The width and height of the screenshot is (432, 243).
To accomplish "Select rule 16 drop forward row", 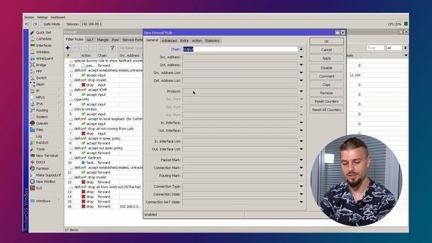I will pyautogui.click(x=104, y=207).
